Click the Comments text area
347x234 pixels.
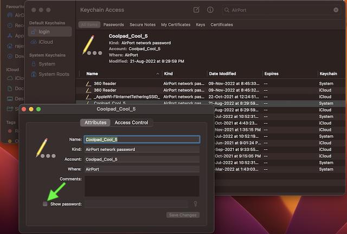[142, 186]
